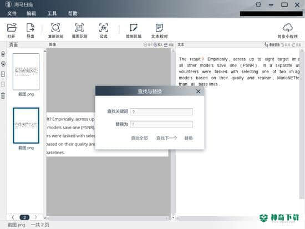Minimize the 海马扫描 window

click(271, 4)
